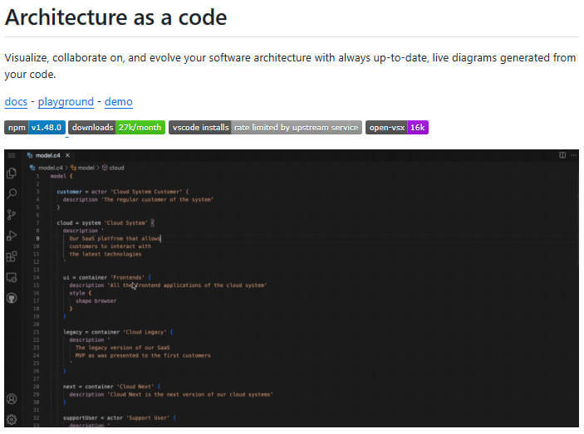
Task: Open the Explorer files icon in activity bar
Action: [12, 173]
